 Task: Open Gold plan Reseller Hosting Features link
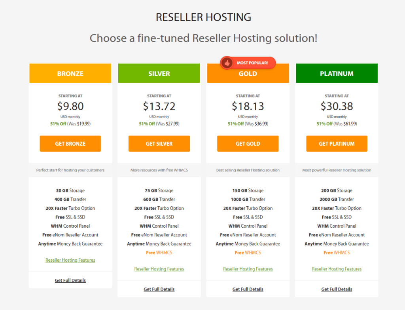click(x=248, y=269)
